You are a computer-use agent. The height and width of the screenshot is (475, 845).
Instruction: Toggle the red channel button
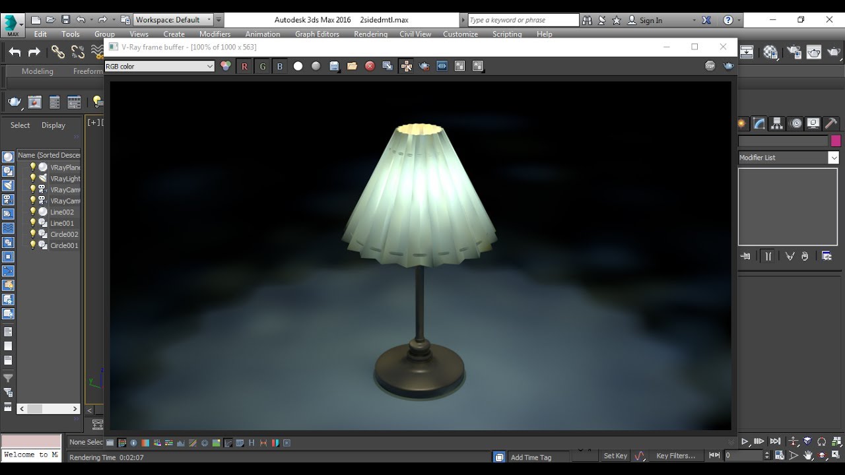[244, 66]
